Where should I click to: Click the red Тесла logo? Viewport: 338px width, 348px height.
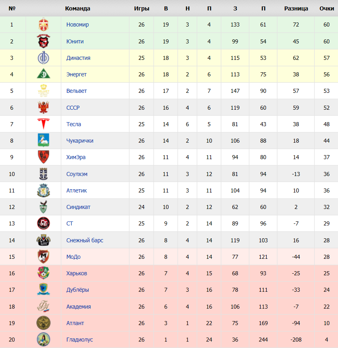click(x=43, y=124)
